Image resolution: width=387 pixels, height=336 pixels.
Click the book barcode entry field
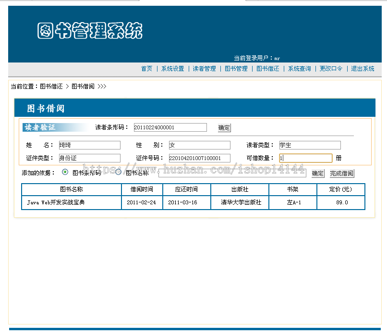click(232, 173)
